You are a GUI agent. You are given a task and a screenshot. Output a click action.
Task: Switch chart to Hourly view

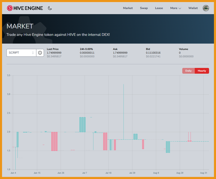[x=202, y=71]
